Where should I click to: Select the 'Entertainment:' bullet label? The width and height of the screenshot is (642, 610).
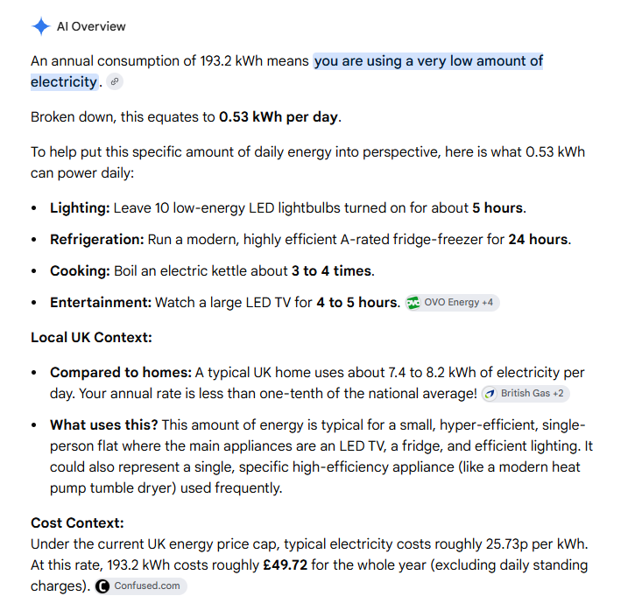tap(101, 302)
